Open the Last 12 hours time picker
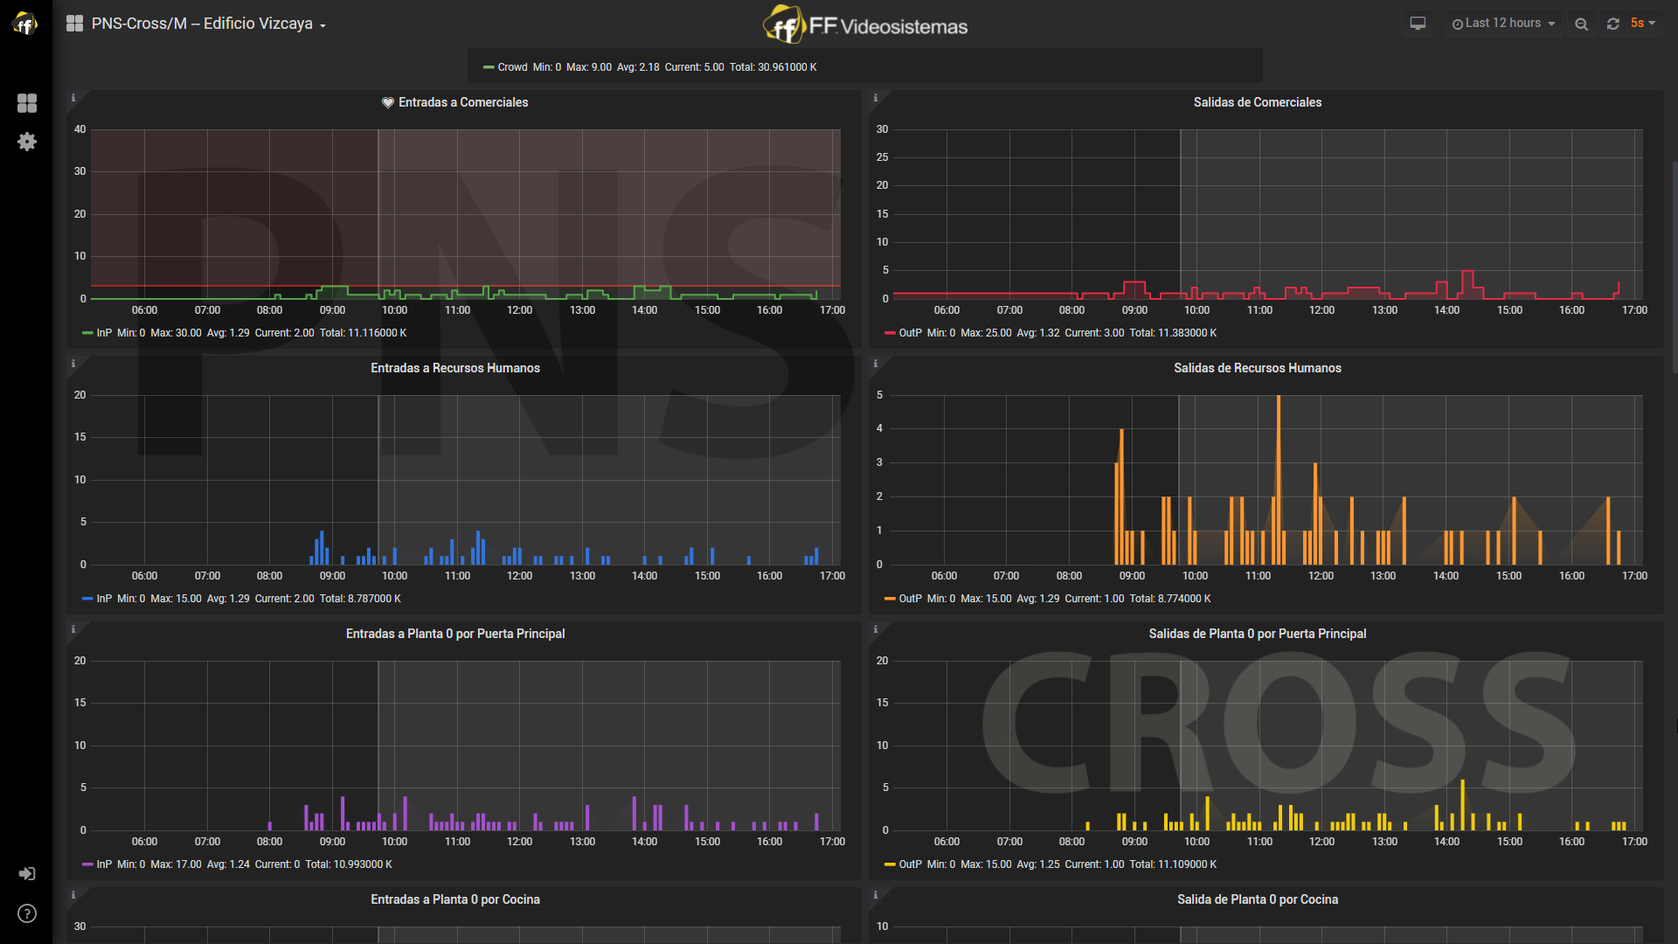This screenshot has height=944, width=1678. point(1503,24)
